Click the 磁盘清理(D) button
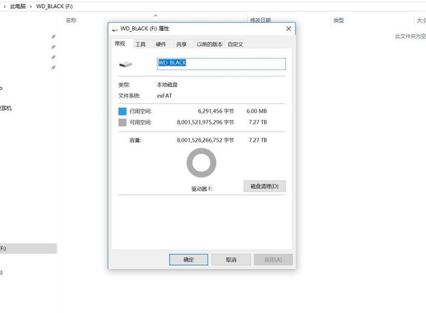 point(264,186)
